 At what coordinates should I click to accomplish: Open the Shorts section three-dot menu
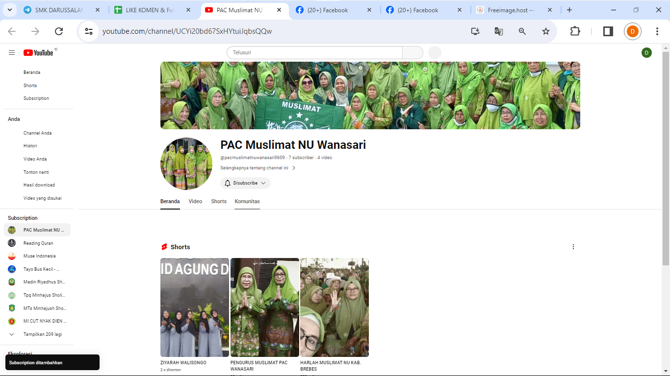pos(573,247)
